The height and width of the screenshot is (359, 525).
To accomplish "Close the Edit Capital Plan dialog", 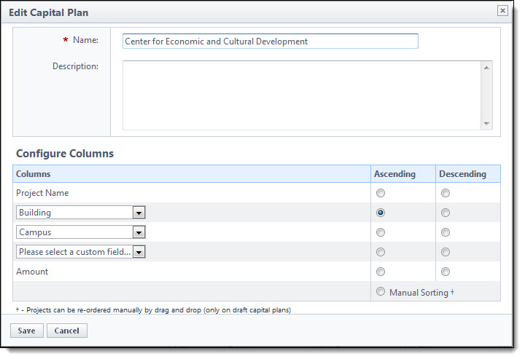I will (502, 11).
